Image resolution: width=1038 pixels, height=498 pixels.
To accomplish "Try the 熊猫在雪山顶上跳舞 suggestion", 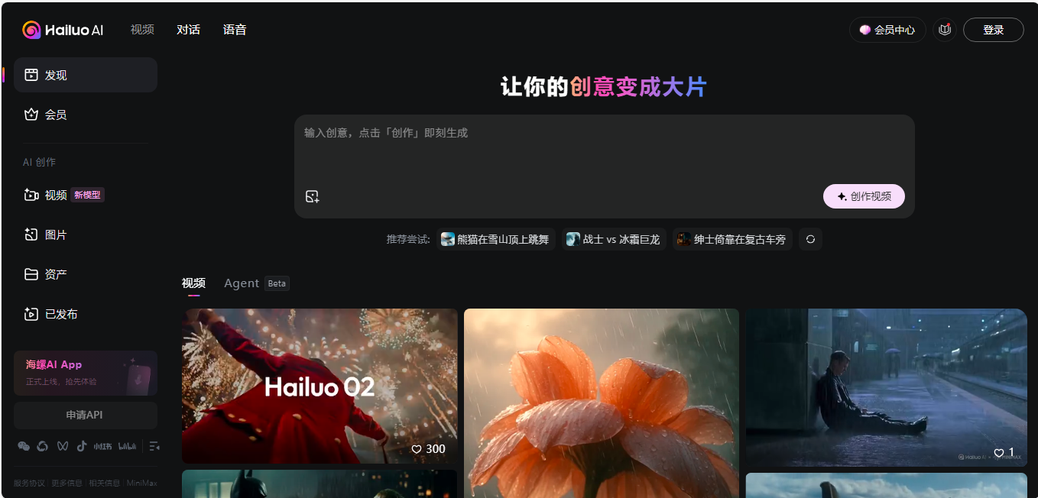I will [496, 239].
